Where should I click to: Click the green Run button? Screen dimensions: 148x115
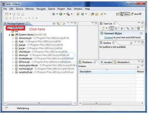tap(61, 14)
